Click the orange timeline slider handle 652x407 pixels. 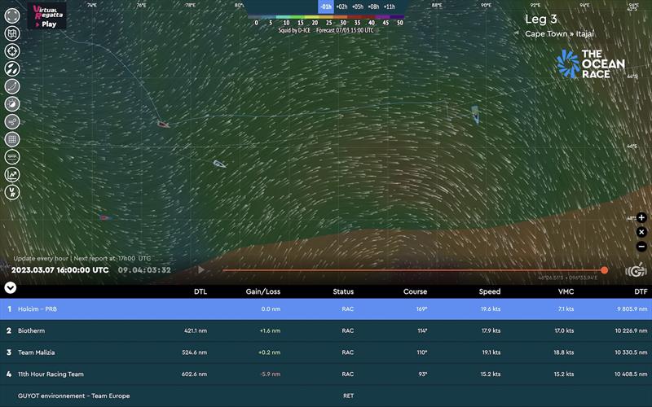click(x=604, y=270)
